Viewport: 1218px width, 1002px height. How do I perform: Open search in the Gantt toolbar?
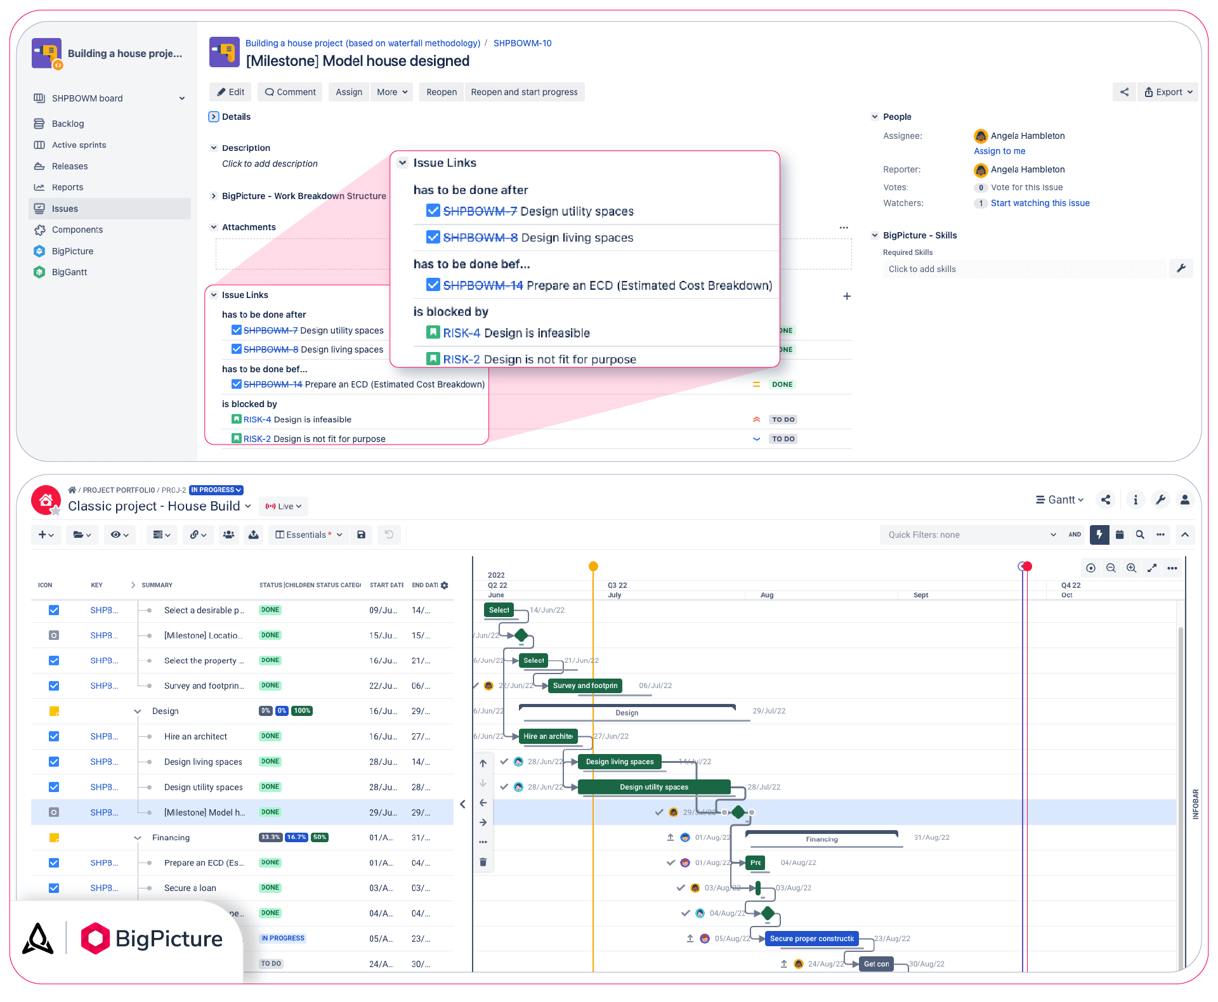pos(1140,535)
